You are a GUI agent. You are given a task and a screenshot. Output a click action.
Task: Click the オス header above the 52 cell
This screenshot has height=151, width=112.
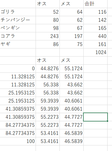pos(48,4)
